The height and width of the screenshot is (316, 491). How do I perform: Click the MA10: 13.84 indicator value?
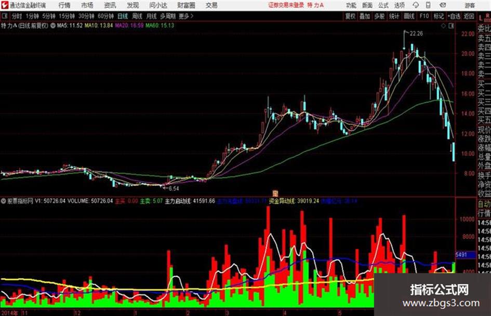[x=99, y=25]
